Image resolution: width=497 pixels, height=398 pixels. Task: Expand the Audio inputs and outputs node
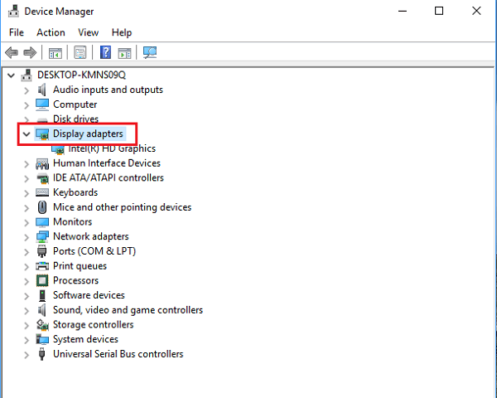point(27,90)
